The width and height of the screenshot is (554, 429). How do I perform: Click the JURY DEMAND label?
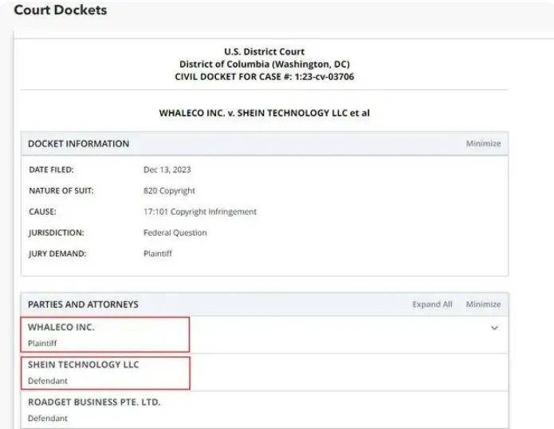[x=57, y=254]
